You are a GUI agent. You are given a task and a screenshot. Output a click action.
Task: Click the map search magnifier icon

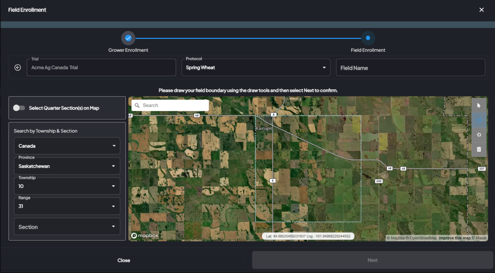137,105
